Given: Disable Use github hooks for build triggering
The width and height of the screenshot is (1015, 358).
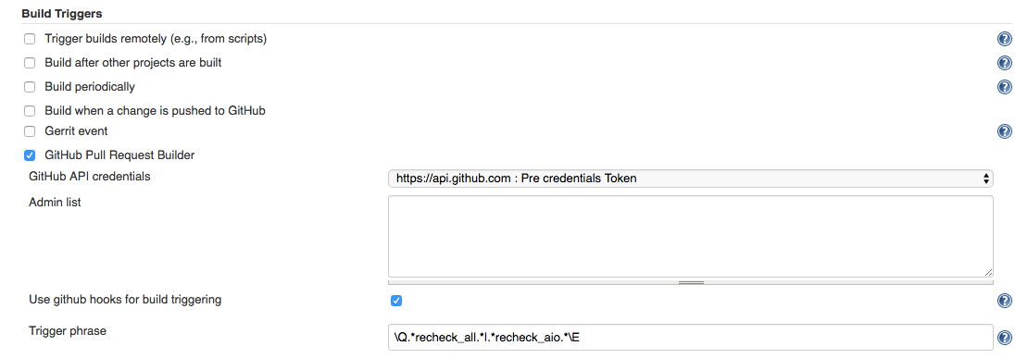Looking at the screenshot, I should (396, 301).
